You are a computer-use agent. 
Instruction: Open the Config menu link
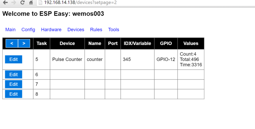(28, 30)
